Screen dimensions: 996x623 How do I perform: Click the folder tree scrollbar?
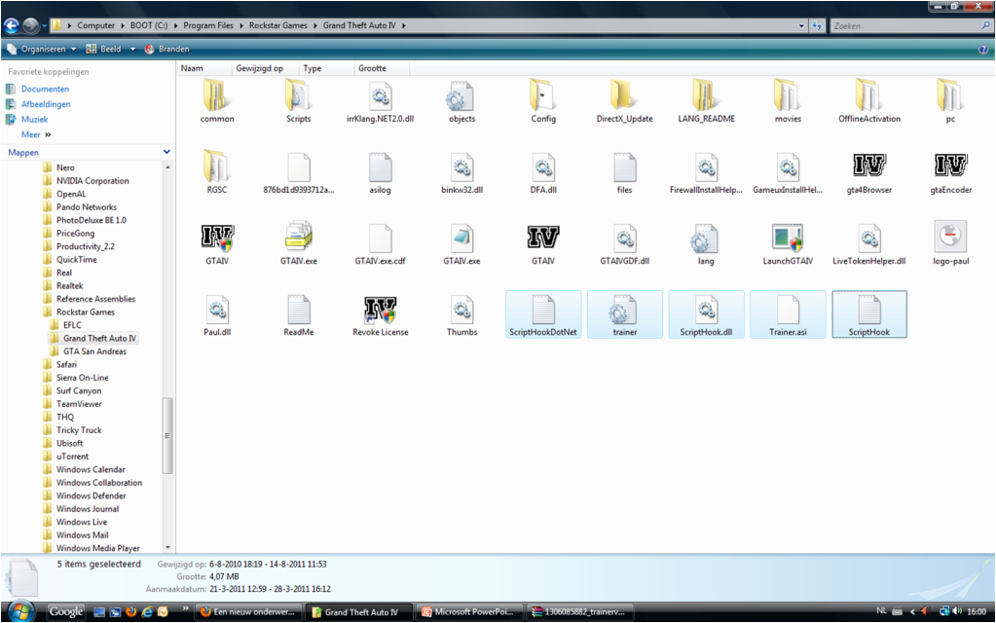[167, 436]
